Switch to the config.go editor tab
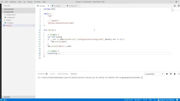This screenshot has width=180, height=101. tap(57, 6)
